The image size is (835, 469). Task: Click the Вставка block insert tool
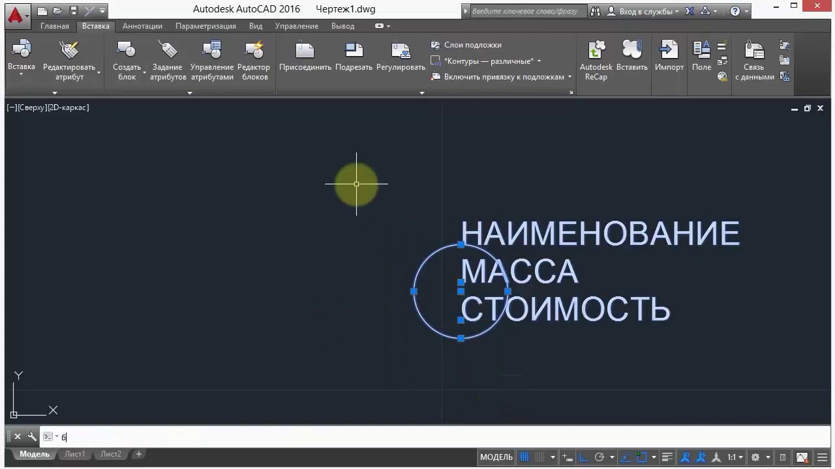[x=22, y=54]
